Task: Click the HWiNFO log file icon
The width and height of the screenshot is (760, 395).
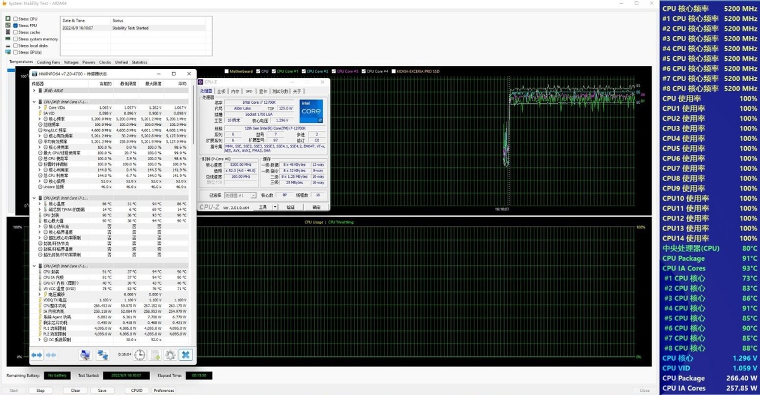Action: [156, 356]
